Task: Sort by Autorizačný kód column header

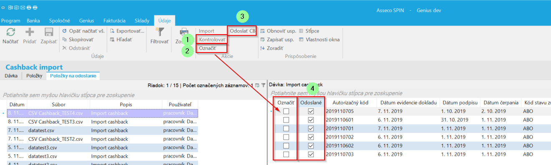Action: click(352, 102)
